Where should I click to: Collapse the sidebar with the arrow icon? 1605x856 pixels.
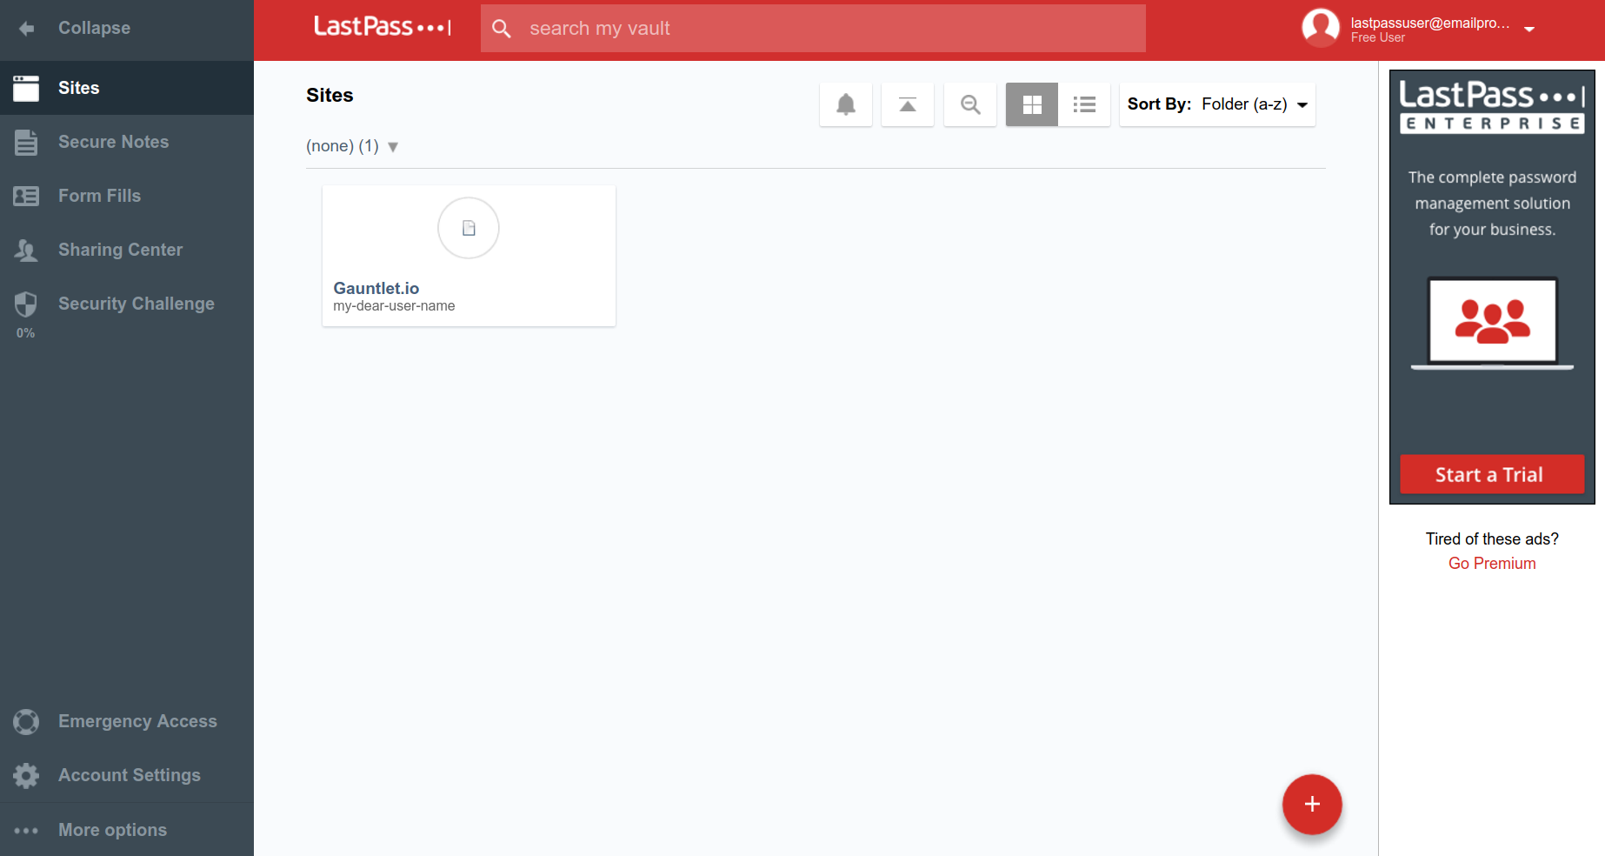tap(26, 29)
